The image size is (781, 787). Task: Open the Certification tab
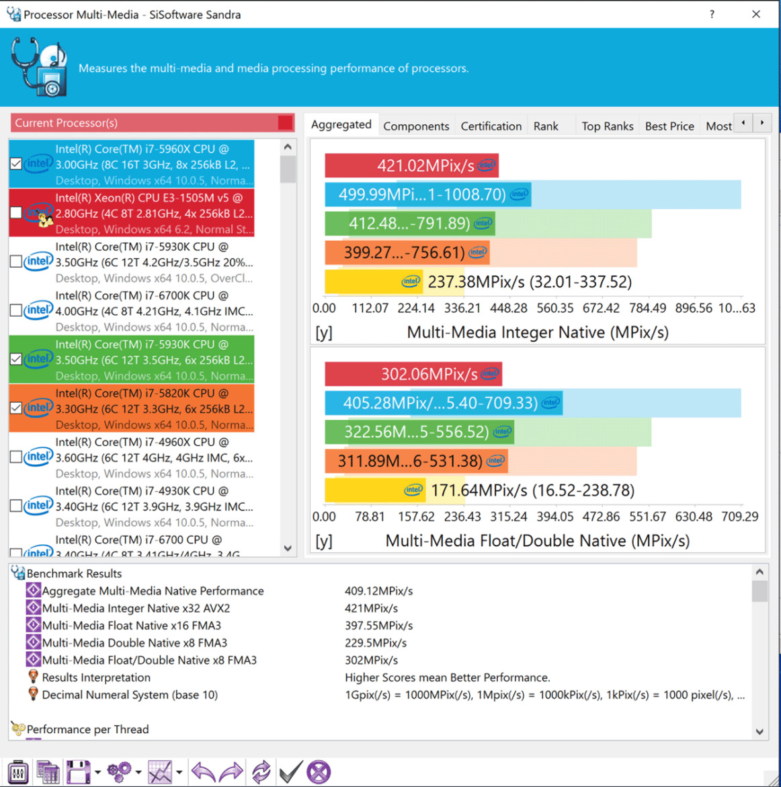(491, 126)
